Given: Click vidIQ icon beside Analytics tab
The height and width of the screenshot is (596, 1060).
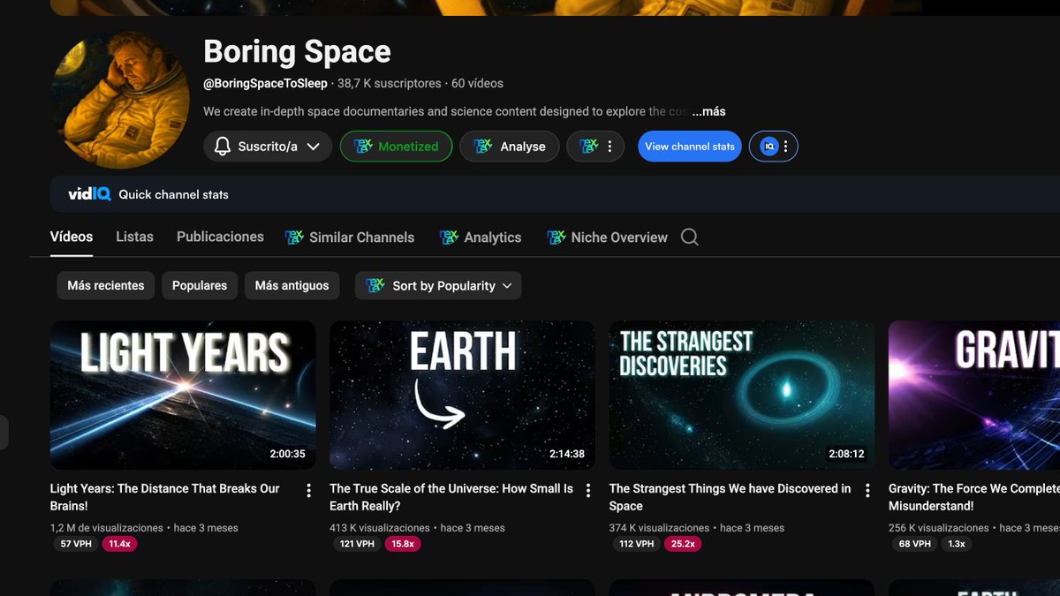Looking at the screenshot, I should [449, 237].
